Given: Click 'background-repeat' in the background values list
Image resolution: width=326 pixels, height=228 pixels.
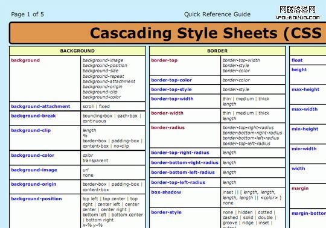Looking at the screenshot, I should pos(103,76).
